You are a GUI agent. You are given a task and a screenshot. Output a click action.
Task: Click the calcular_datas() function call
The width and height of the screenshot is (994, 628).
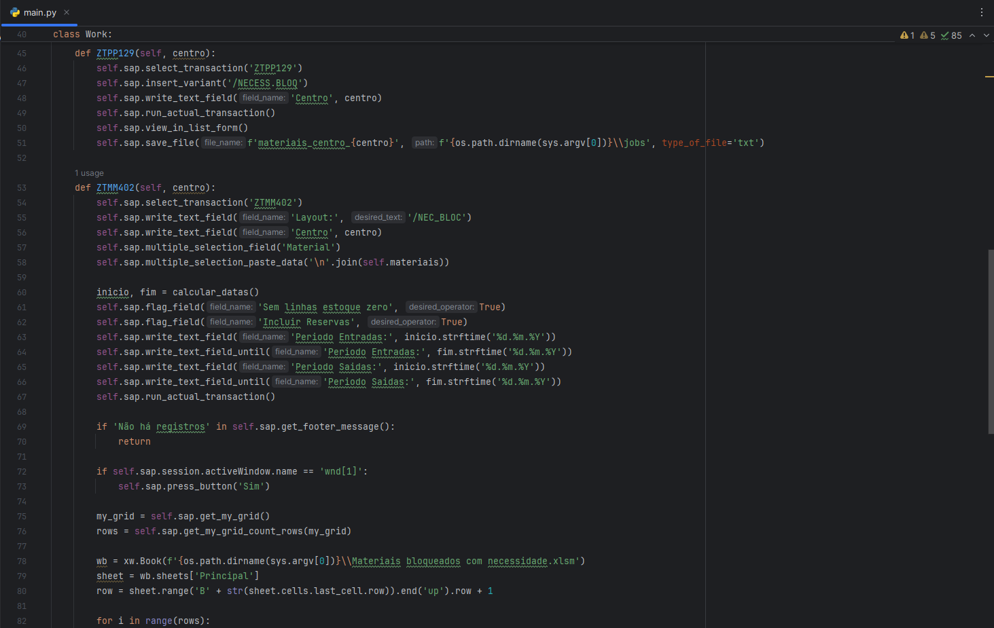[x=215, y=292]
